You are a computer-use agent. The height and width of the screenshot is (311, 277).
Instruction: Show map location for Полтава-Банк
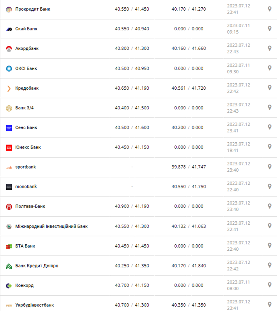[x=270, y=206]
